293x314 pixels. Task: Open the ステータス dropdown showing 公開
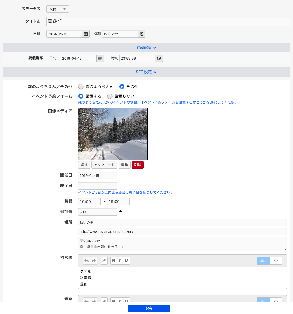click(x=58, y=9)
